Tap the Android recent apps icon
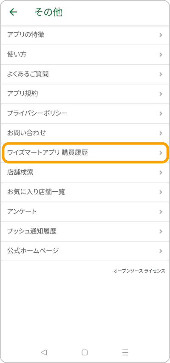Image resolution: width=170 pixels, height=363 pixels. (x=125, y=352)
